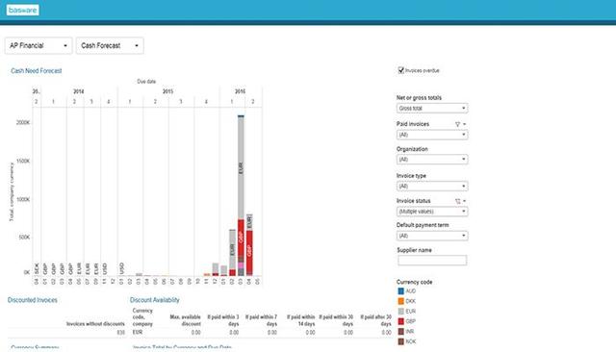The width and height of the screenshot is (616, 352).
Task: Click the tallest grey EUR bar segment
Action: [241, 168]
